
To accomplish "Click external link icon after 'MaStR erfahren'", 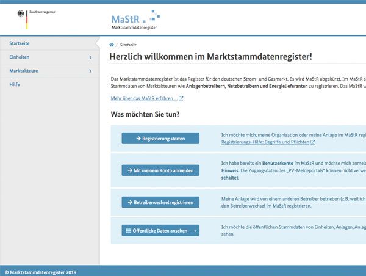I will (181, 98).
